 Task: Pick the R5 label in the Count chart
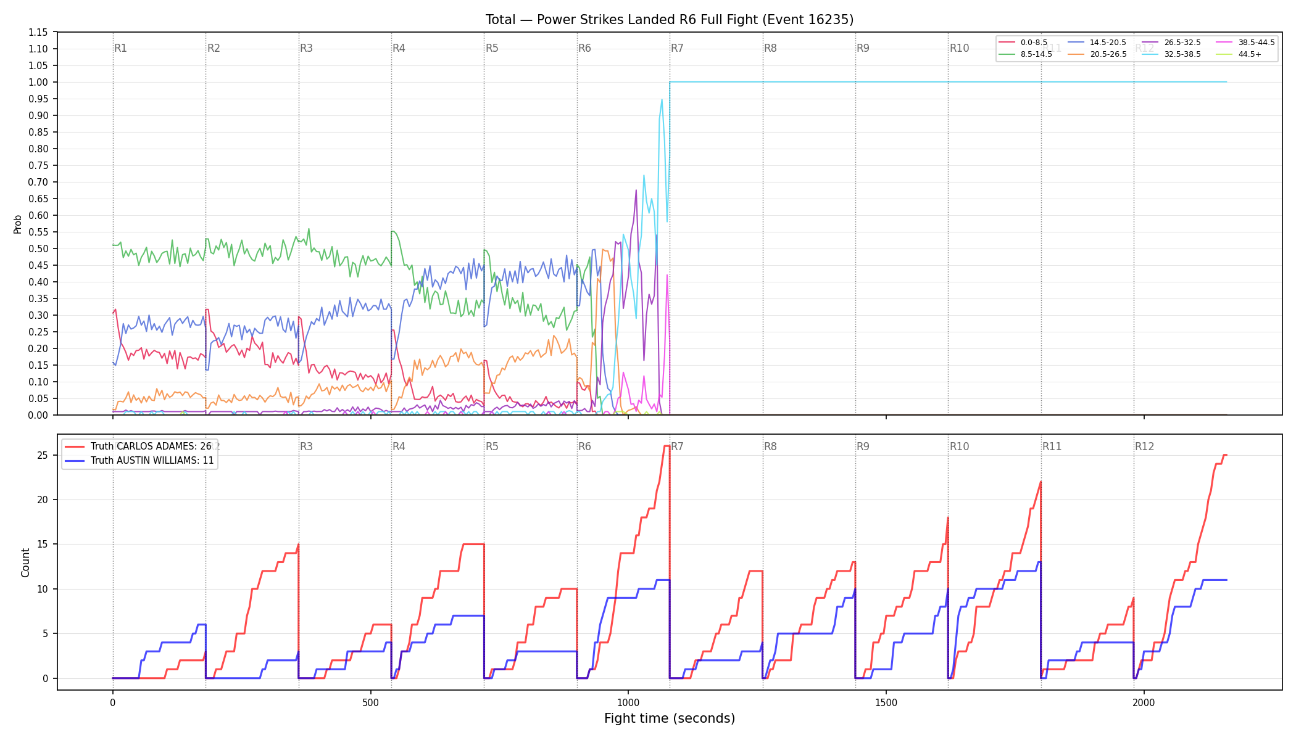(x=492, y=446)
